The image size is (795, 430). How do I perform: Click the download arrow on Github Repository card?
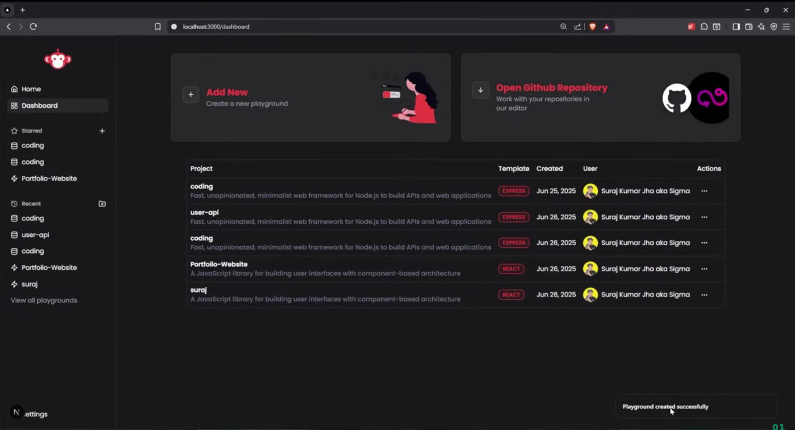tap(480, 90)
